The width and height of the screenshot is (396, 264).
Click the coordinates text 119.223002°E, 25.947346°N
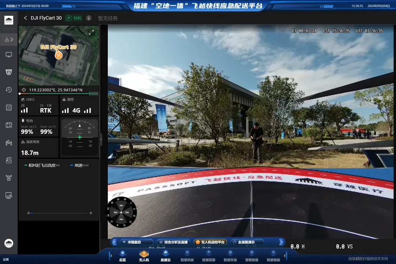[56, 90]
